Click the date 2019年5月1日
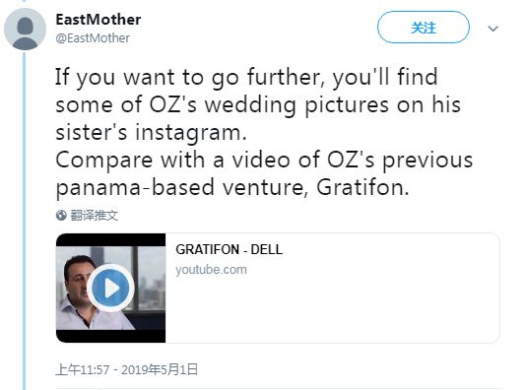This screenshot has width=525, height=390. pos(160,370)
